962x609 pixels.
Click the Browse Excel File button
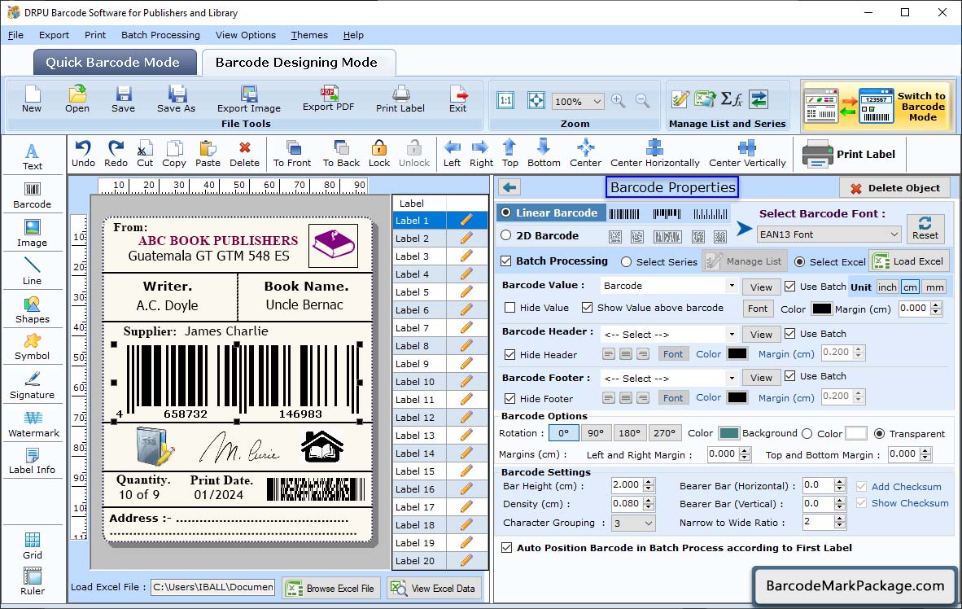coord(331,588)
